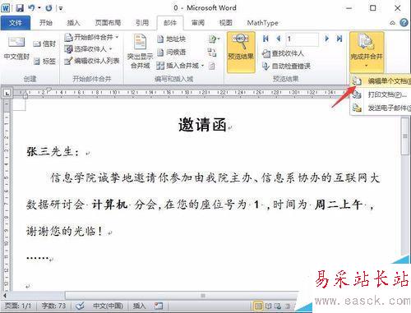Switch to the 插入 (Insert) tab

coord(73,23)
